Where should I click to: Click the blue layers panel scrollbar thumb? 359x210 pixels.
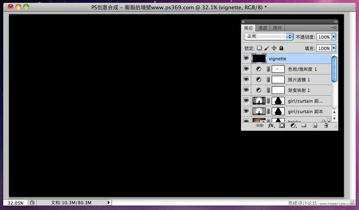334,69
